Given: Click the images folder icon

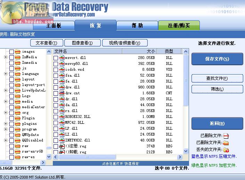Looking at the screenshot, I should [18, 51].
